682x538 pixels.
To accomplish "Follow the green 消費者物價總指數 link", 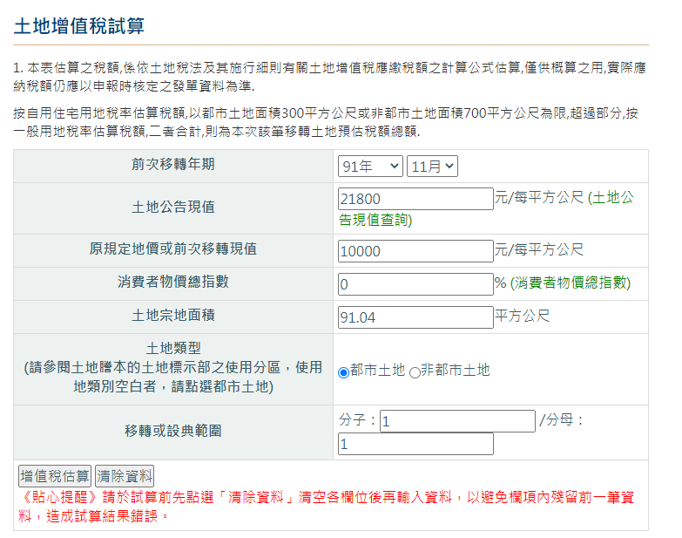I will click(571, 283).
